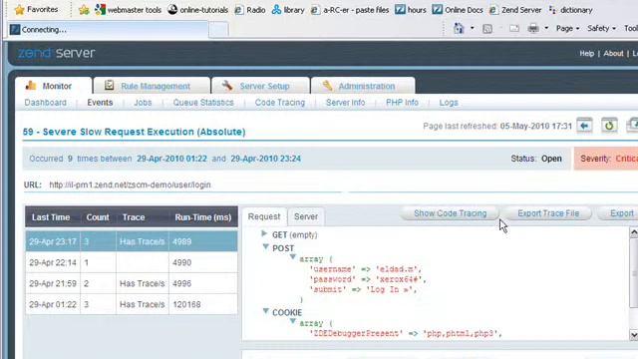Image resolution: width=638 pixels, height=359 pixels.
Task: Click the request panel scrollbar down arrow
Action: [x=634, y=335]
